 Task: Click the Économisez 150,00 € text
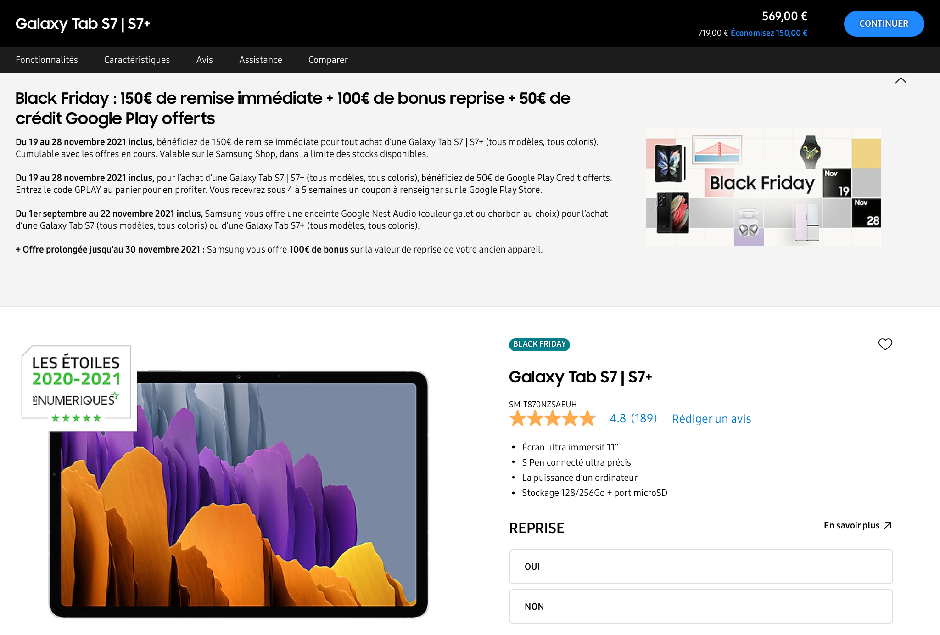(x=769, y=33)
